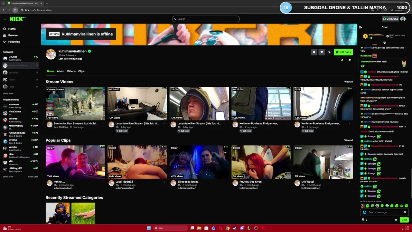Click the green Chat send button
Screen dimensions: 412x232
(x=404, y=220)
